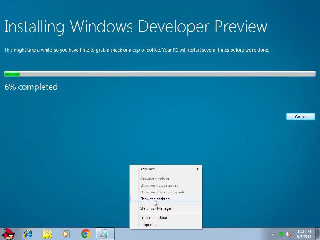Image resolution: width=320 pixels, height=240 pixels.
Task: Expand the Toolbars submenu arrow
Action: coord(197,169)
